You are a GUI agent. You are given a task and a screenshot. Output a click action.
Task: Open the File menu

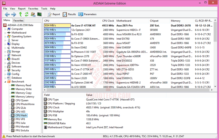[x=5, y=9]
